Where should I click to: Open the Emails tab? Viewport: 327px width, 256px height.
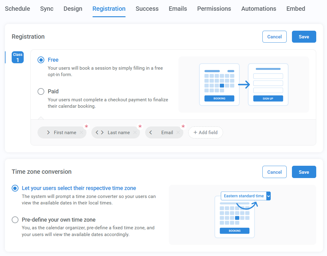click(x=177, y=9)
